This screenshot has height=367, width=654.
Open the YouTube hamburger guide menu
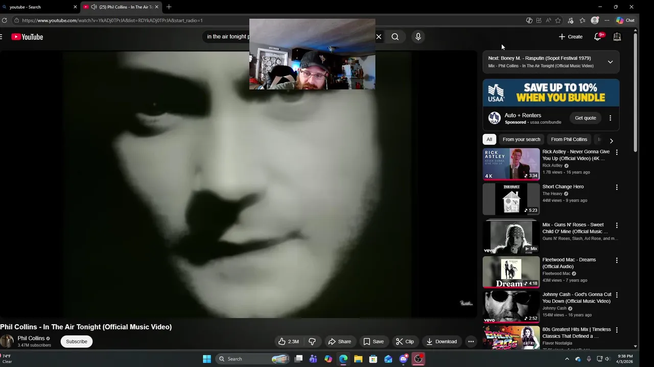click(x=1, y=37)
